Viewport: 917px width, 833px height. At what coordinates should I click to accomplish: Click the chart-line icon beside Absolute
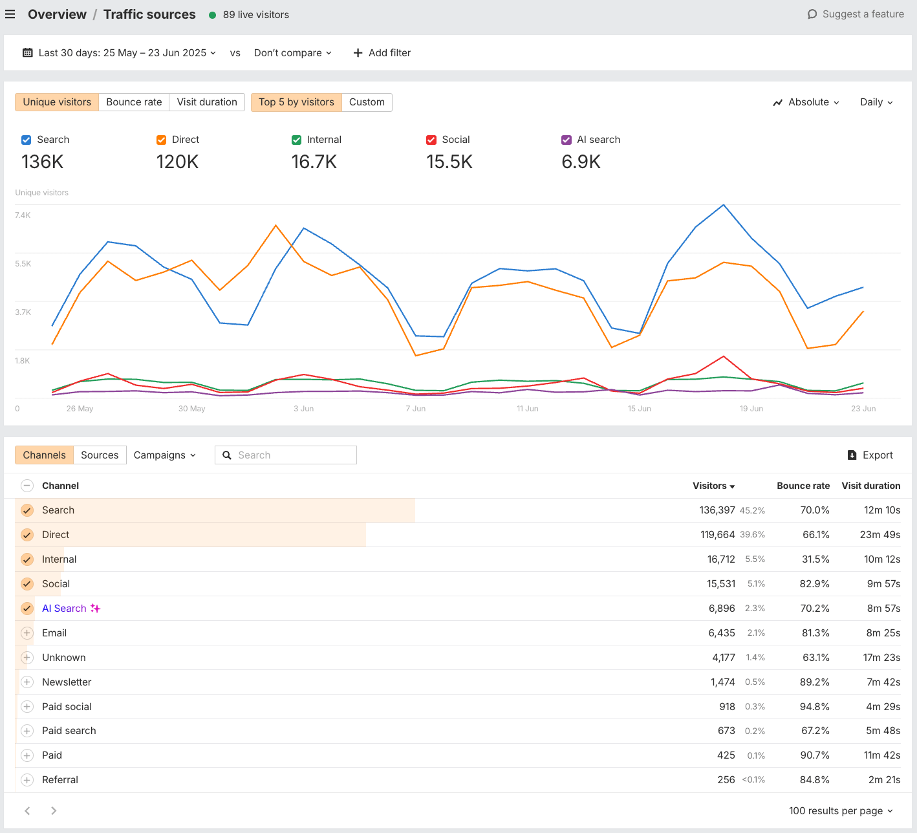[x=777, y=102]
